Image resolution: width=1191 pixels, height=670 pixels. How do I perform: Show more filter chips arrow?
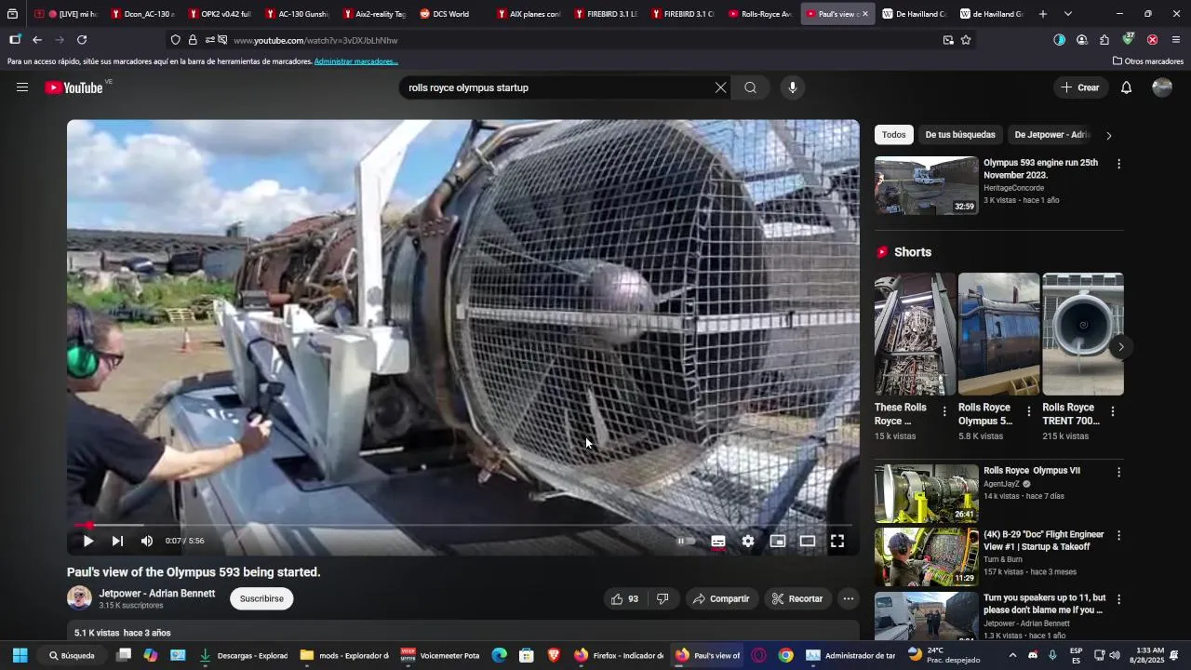[x=1108, y=135]
